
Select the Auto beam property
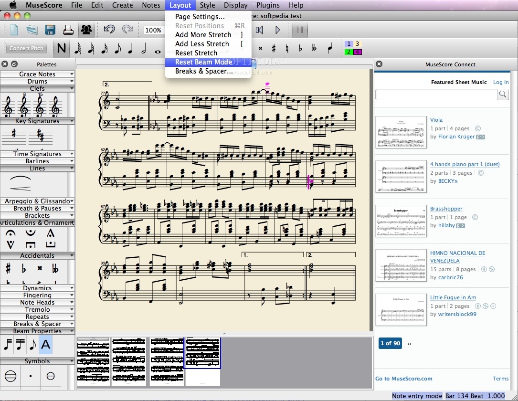tap(46, 344)
